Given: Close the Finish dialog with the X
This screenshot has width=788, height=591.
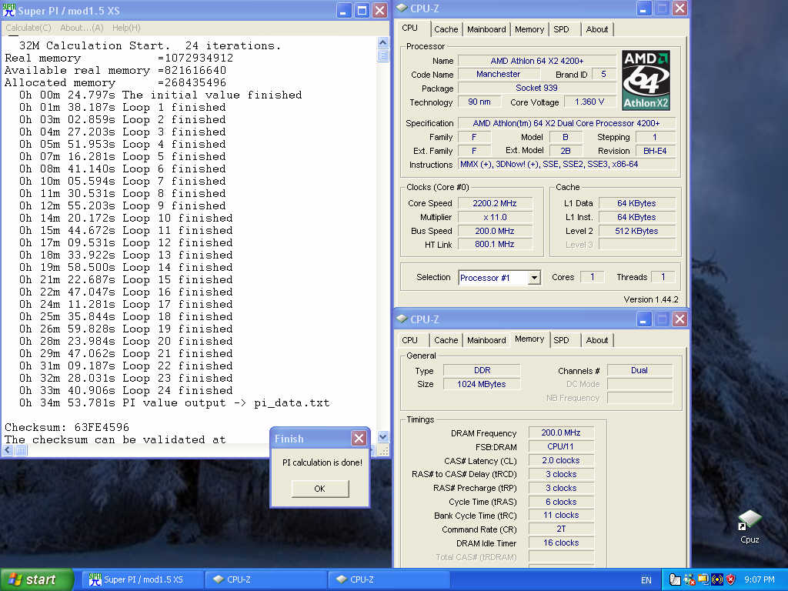Looking at the screenshot, I should (359, 438).
